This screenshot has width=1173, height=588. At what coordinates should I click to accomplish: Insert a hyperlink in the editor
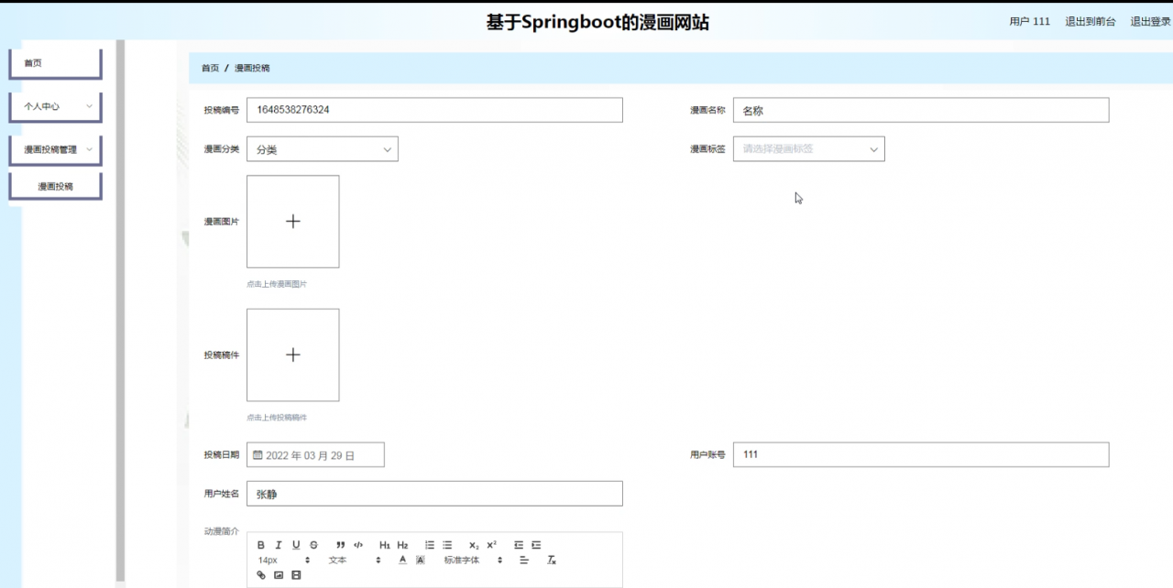click(261, 575)
